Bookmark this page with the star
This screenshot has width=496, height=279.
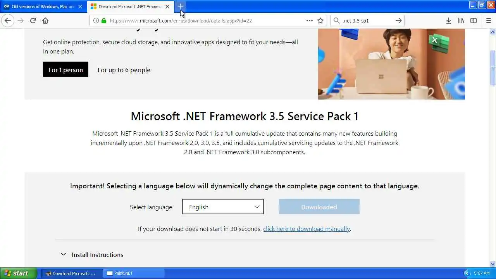320,21
